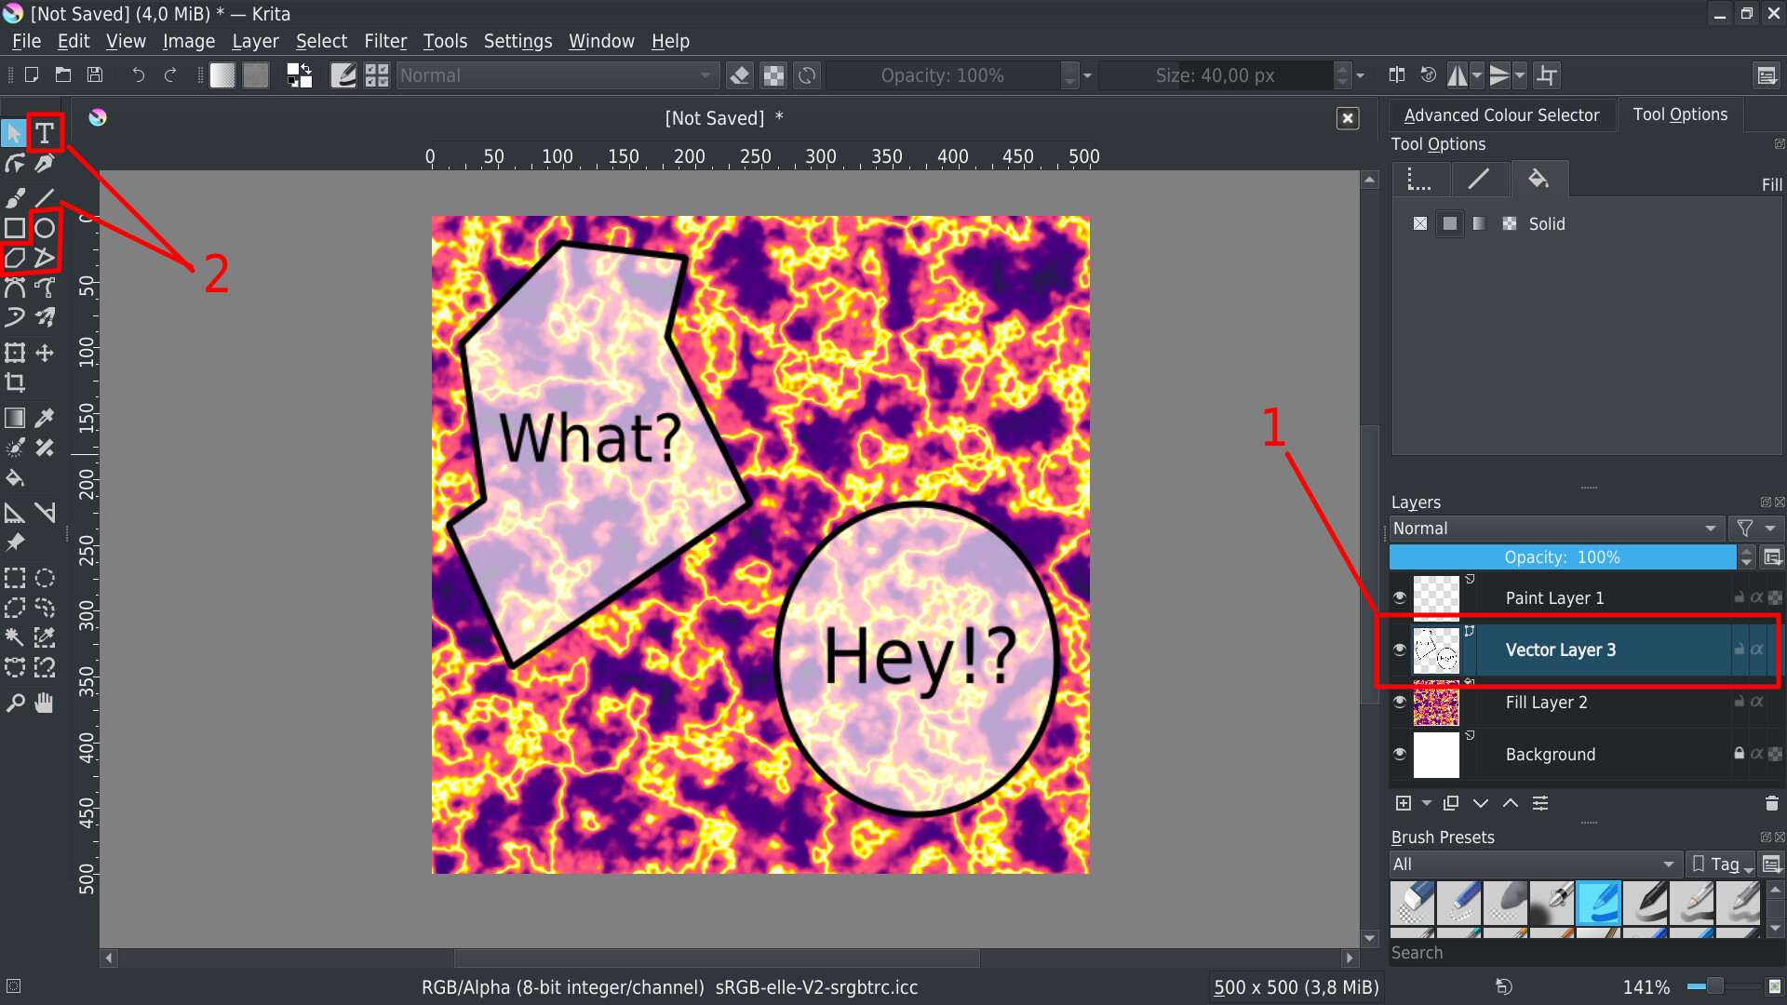Click the brush presets Search field

pos(1573,953)
